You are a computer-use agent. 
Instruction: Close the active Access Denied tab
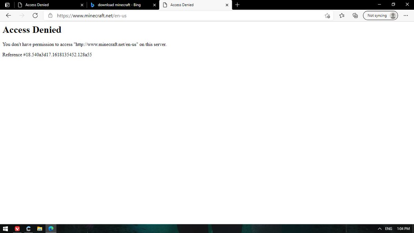pos(227,5)
